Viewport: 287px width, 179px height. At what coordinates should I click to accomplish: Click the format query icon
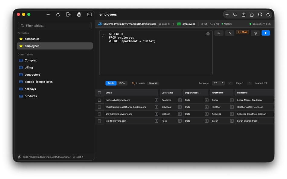click(x=219, y=33)
